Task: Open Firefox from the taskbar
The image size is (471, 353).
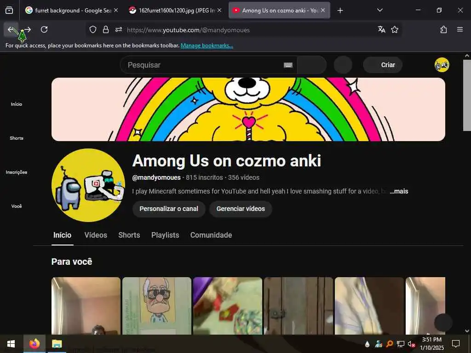Action: tap(34, 344)
